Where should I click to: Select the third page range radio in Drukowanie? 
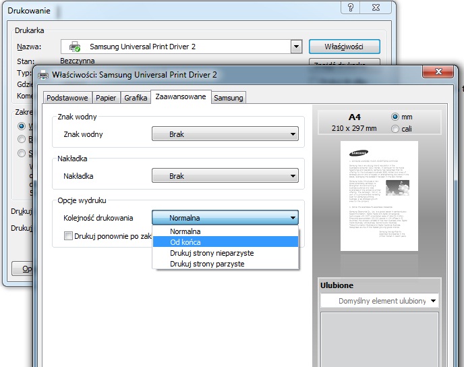click(x=22, y=153)
